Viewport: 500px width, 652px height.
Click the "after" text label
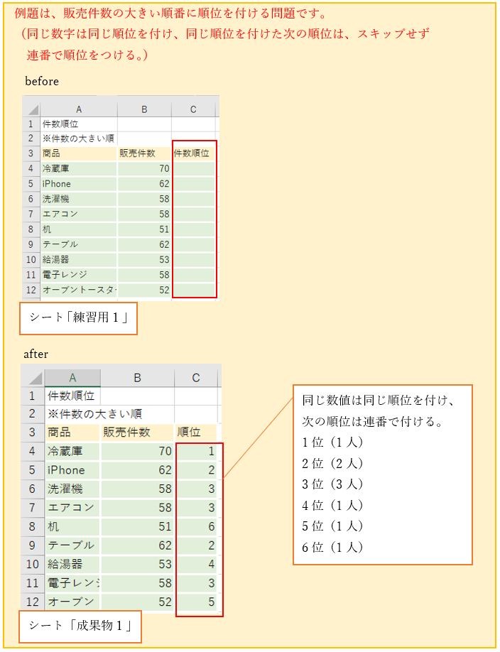pyautogui.click(x=36, y=353)
